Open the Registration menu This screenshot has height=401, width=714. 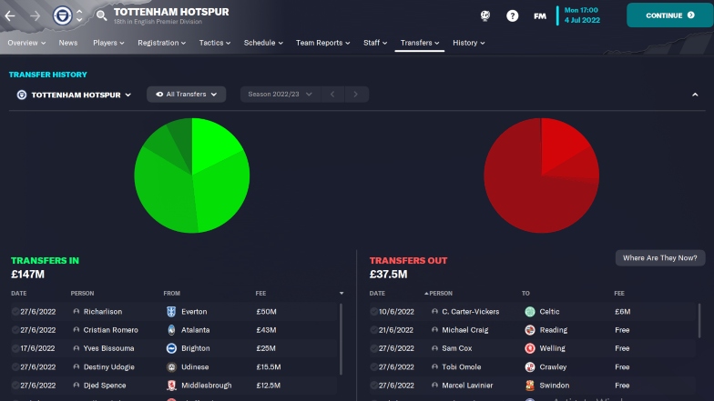pos(162,43)
